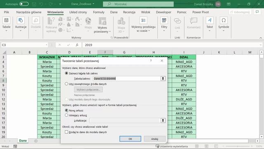Select row 12 header
This screenshot has height=149, width=264.
click(3, 99)
